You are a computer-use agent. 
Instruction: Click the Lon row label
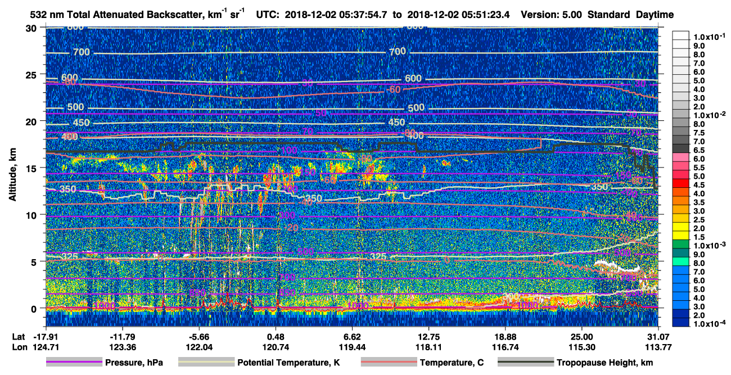click(x=19, y=347)
